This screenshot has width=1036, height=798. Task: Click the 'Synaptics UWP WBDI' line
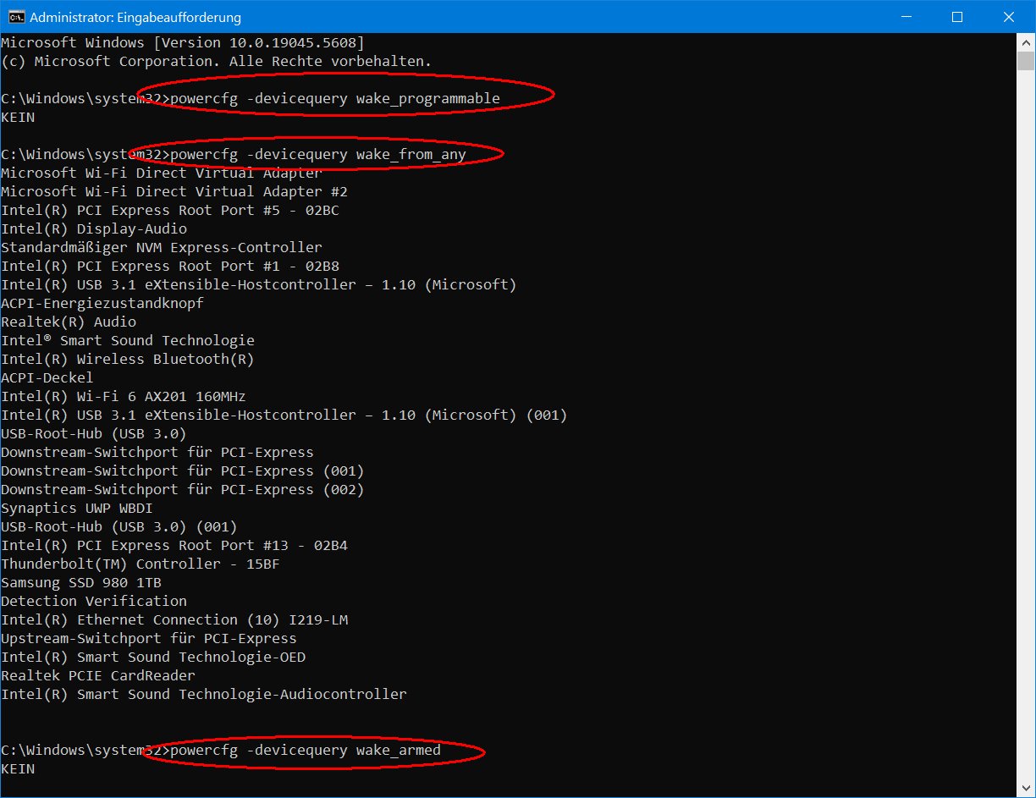(x=77, y=508)
